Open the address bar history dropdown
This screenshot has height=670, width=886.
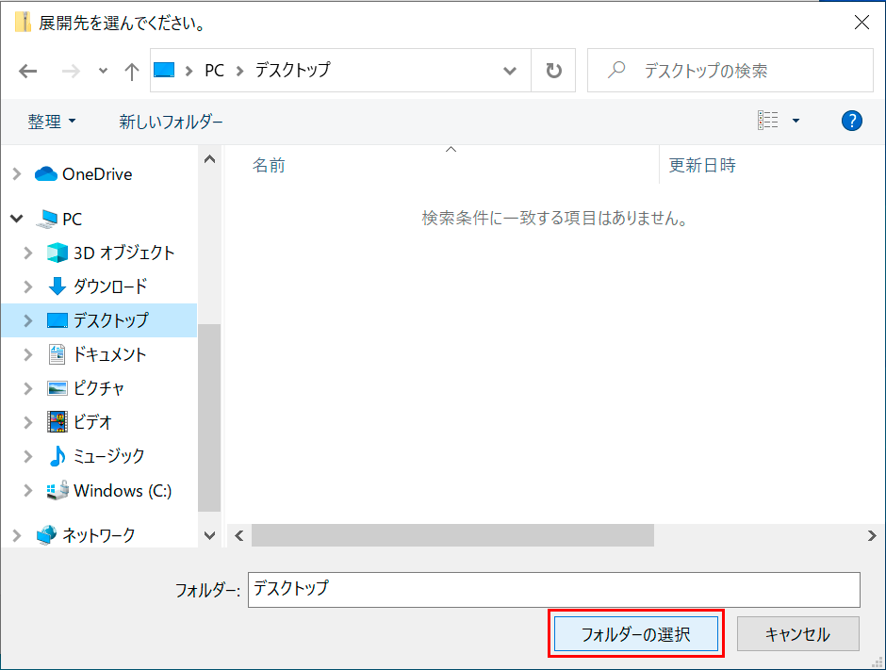tap(510, 72)
